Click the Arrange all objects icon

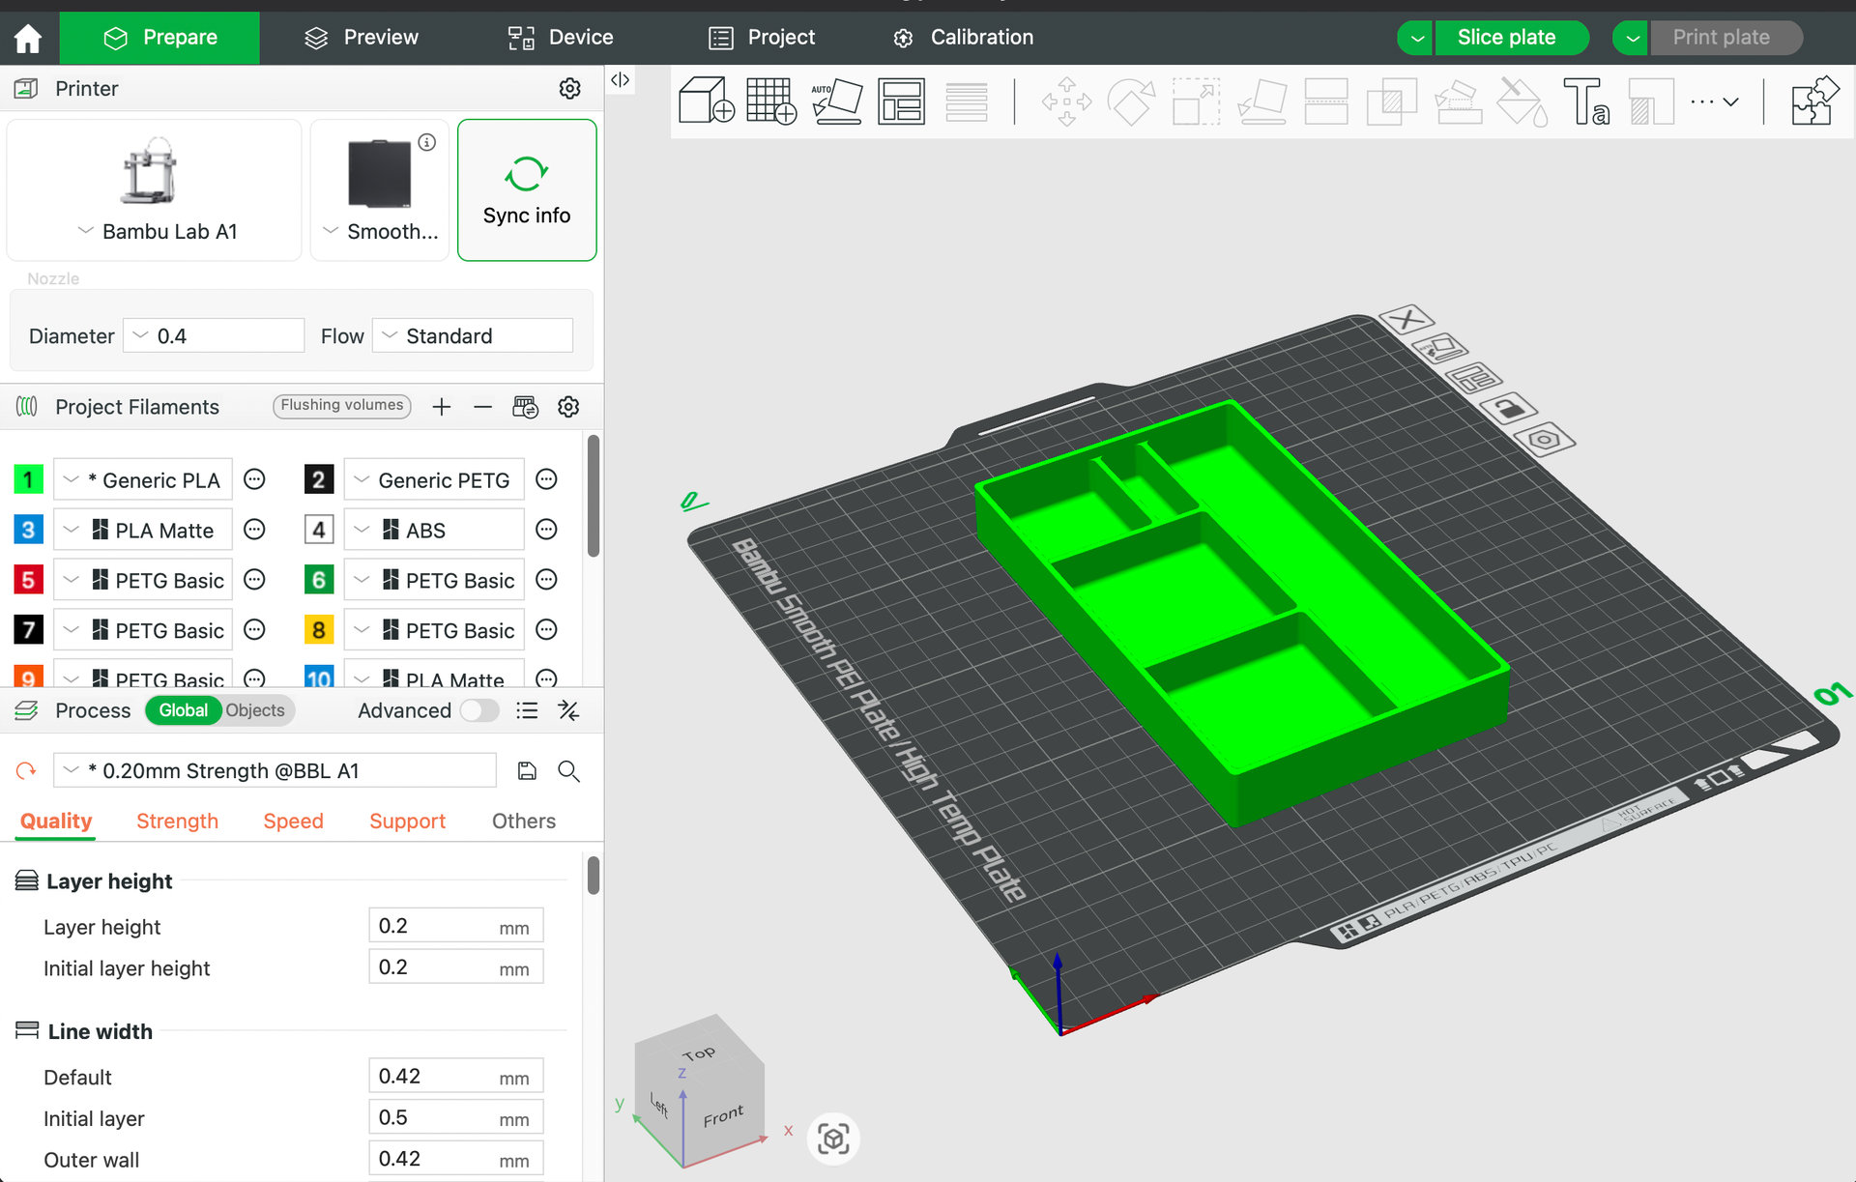pyautogui.click(x=901, y=101)
